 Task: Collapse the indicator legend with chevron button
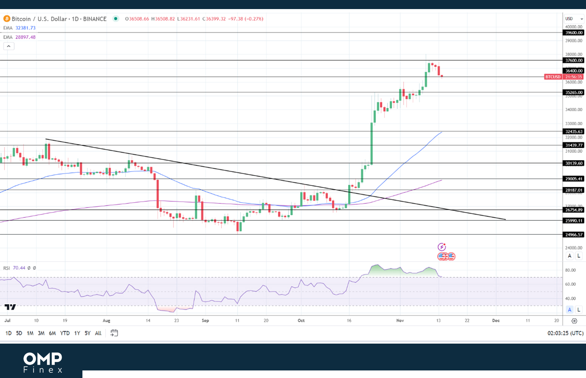coord(9,46)
